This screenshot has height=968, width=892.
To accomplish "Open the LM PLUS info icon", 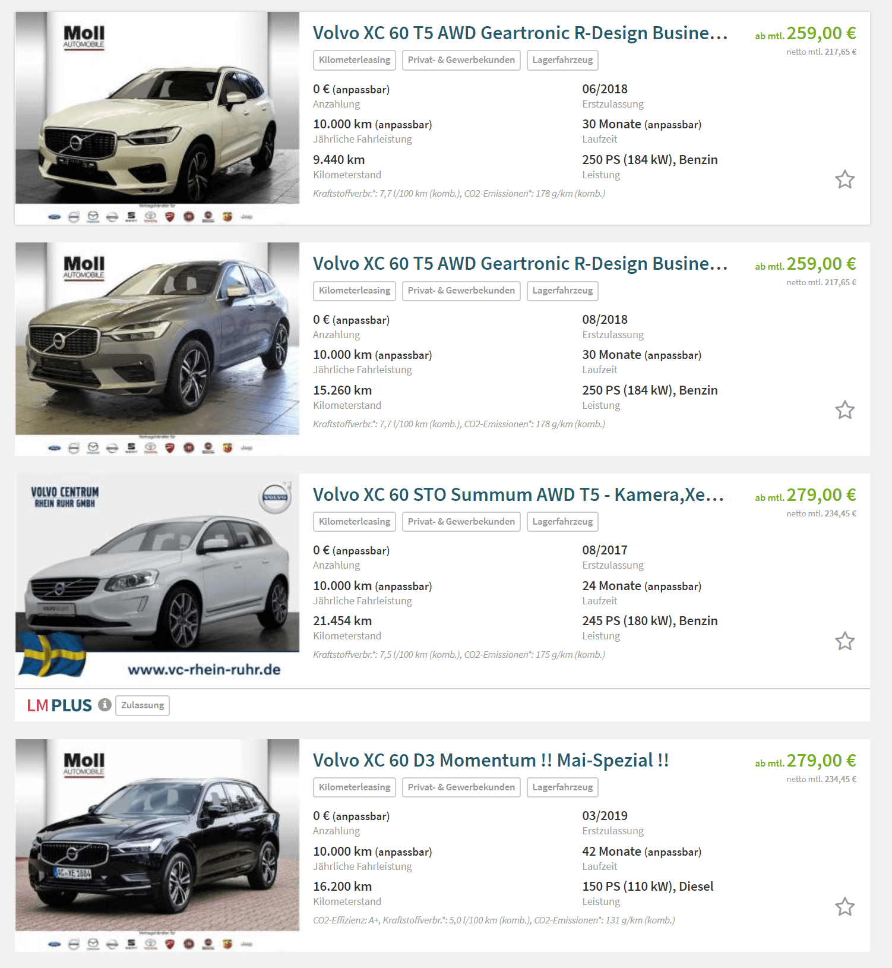I will 105,705.
